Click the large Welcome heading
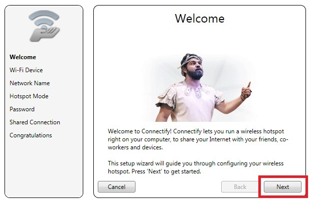The width and height of the screenshot is (311, 201). pyautogui.click(x=200, y=19)
